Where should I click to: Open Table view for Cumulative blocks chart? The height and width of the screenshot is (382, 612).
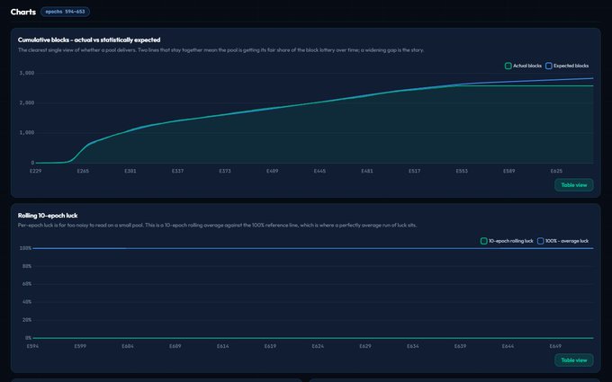[x=574, y=185]
